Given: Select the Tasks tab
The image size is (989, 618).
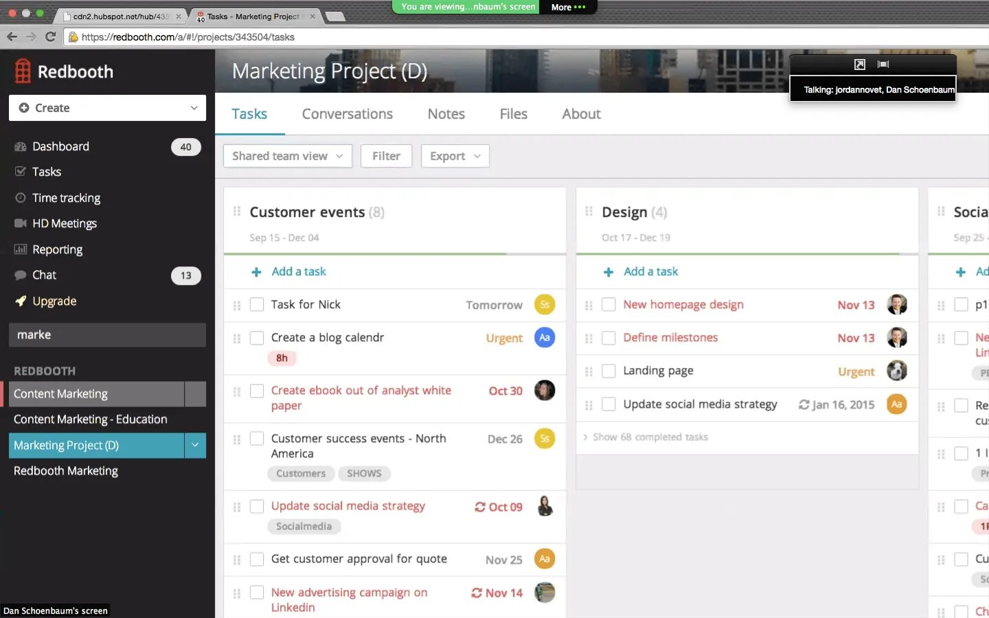Looking at the screenshot, I should coord(249,114).
